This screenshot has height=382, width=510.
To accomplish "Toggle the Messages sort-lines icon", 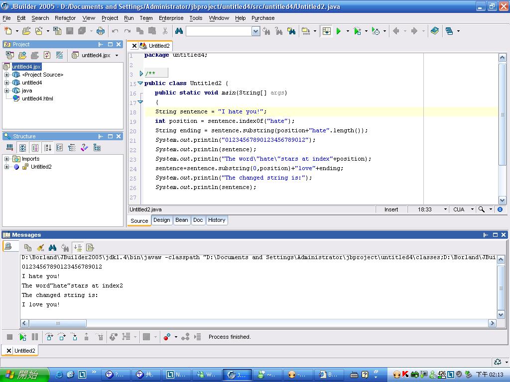I will (78, 248).
